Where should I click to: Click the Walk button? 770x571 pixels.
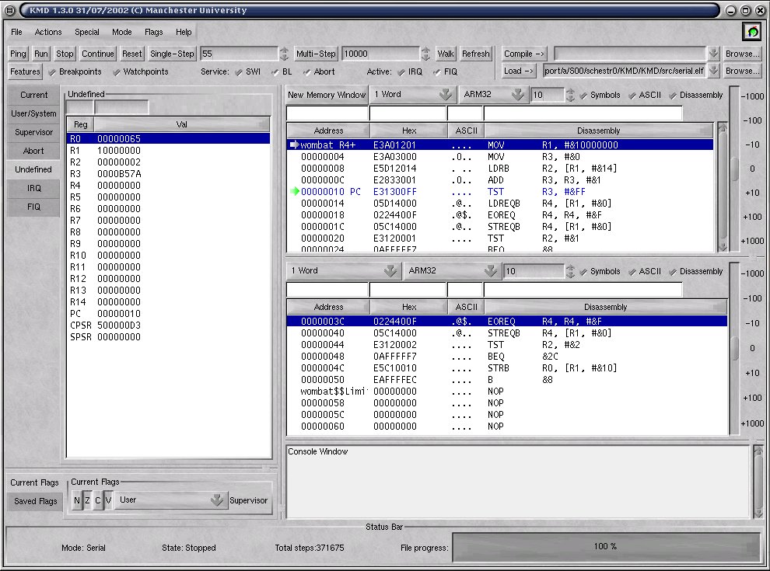pos(446,54)
